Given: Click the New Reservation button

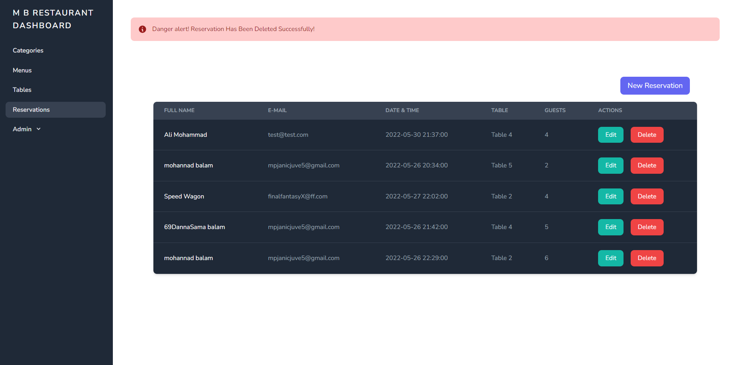Looking at the screenshot, I should tap(655, 86).
